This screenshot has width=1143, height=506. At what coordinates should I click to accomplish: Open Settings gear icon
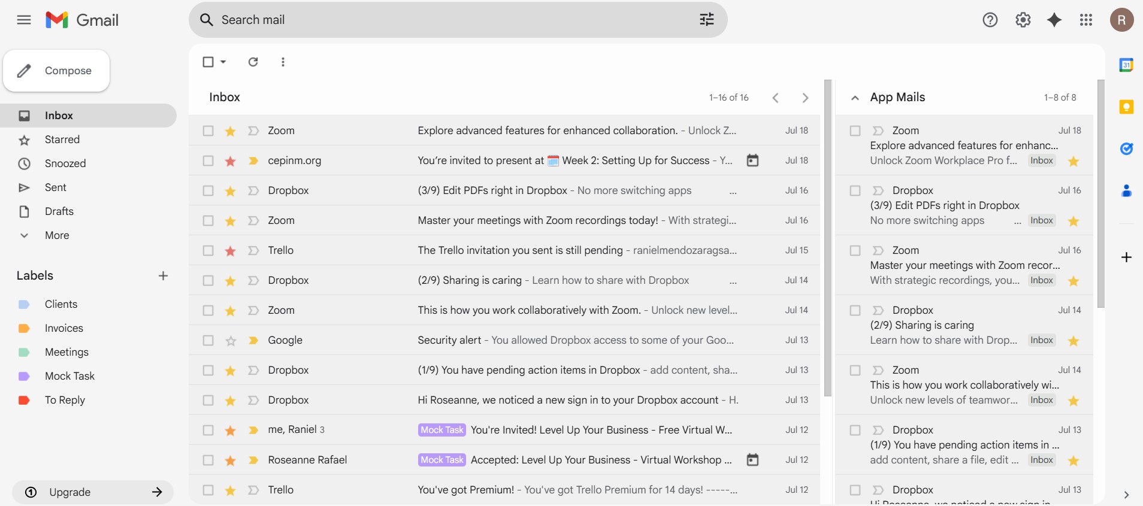(x=1023, y=20)
